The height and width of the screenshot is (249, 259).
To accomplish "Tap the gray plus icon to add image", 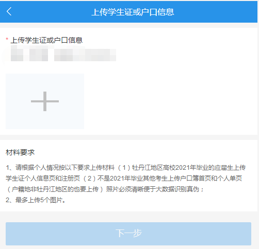I will pyautogui.click(x=45, y=101).
